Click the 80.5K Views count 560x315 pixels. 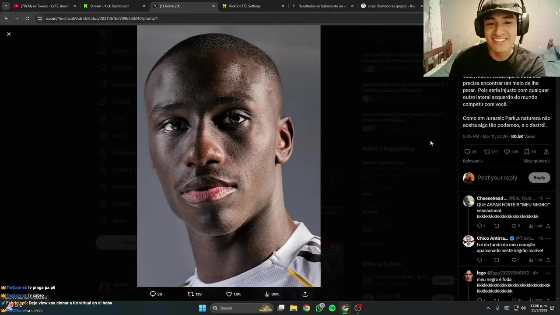[523, 136]
